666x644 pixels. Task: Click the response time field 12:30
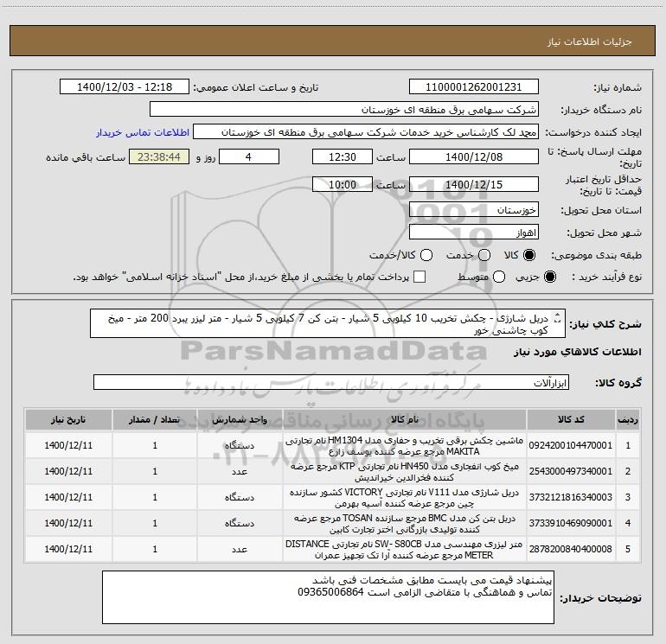[343, 156]
